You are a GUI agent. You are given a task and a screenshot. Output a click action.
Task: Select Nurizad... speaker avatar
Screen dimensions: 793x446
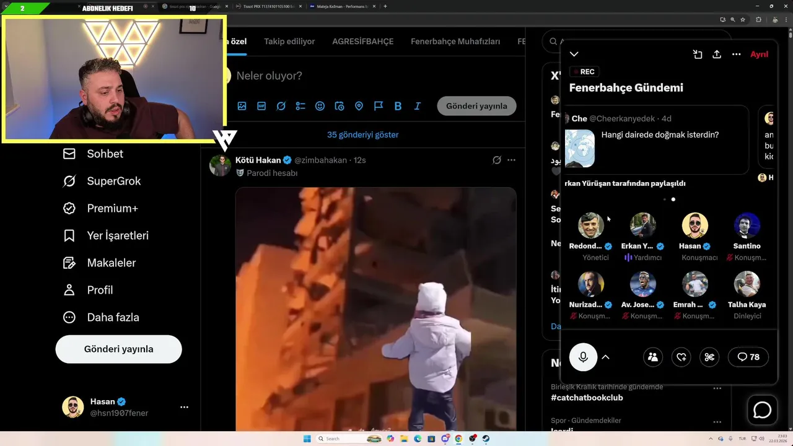coord(591,284)
